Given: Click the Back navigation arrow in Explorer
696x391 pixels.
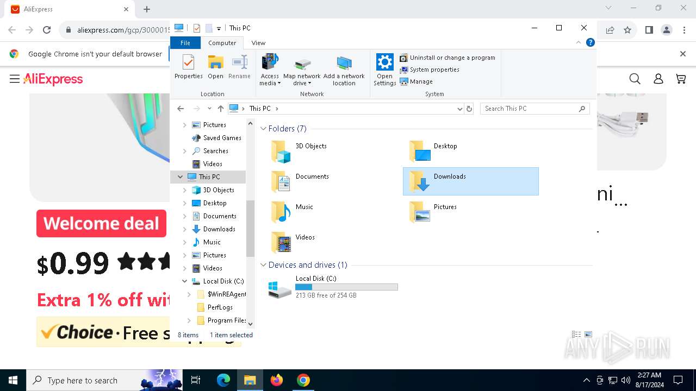Looking at the screenshot, I should coord(181,109).
